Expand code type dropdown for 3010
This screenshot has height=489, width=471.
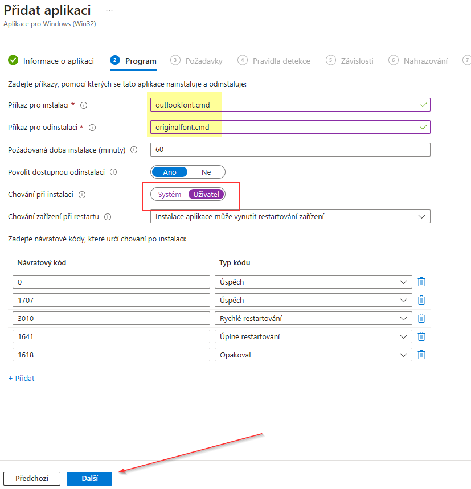[313, 318]
